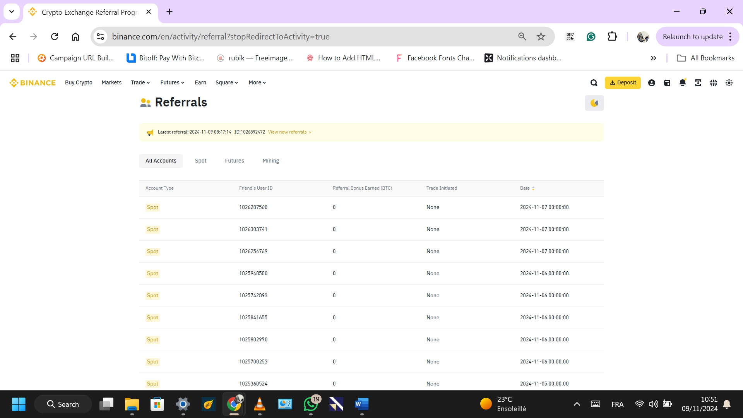Viewport: 743px width, 418px height.
Task: Open the Binance search icon
Action: [x=594, y=83]
